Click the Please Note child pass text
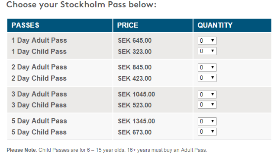 [107, 150]
